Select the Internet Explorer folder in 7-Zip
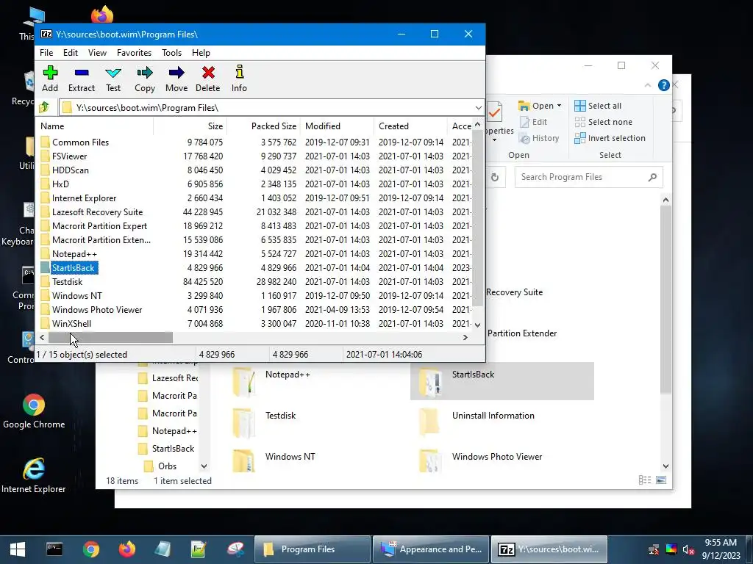The image size is (753, 564). 254,198
